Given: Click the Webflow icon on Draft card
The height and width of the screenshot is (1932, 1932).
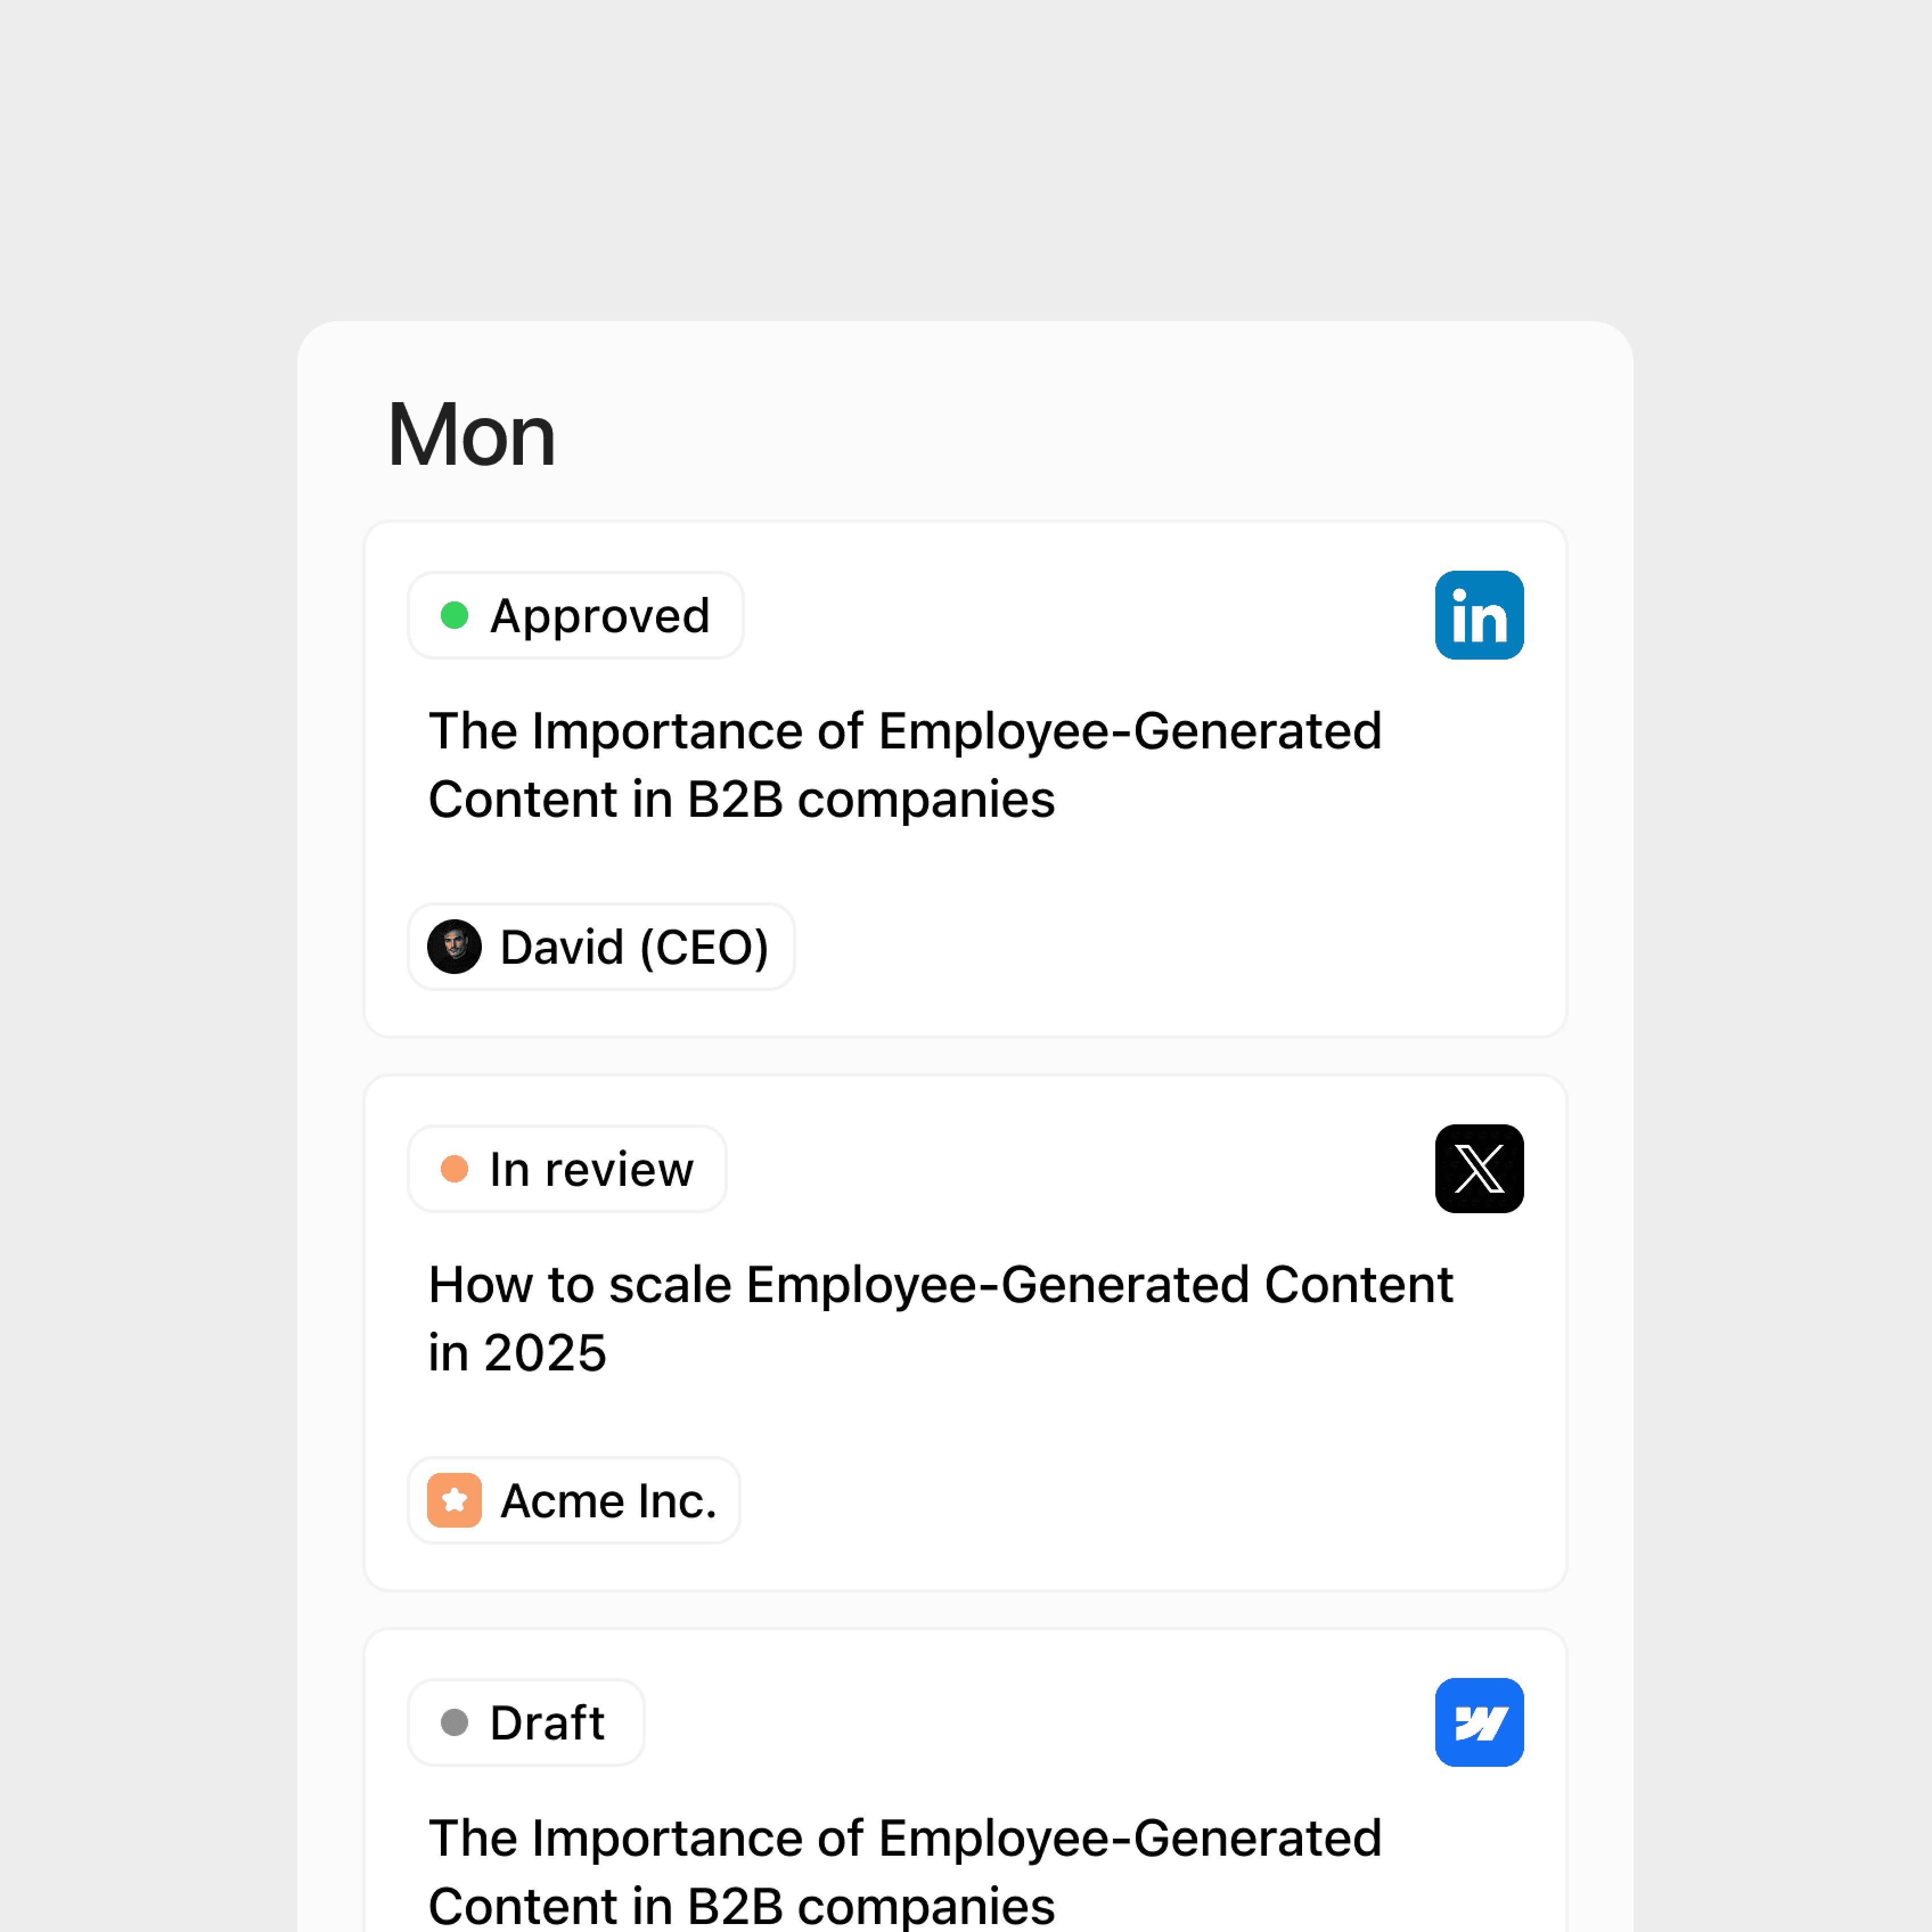Looking at the screenshot, I should pos(1479,1722).
